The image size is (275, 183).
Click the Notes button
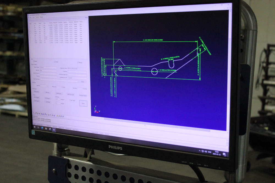(82, 82)
